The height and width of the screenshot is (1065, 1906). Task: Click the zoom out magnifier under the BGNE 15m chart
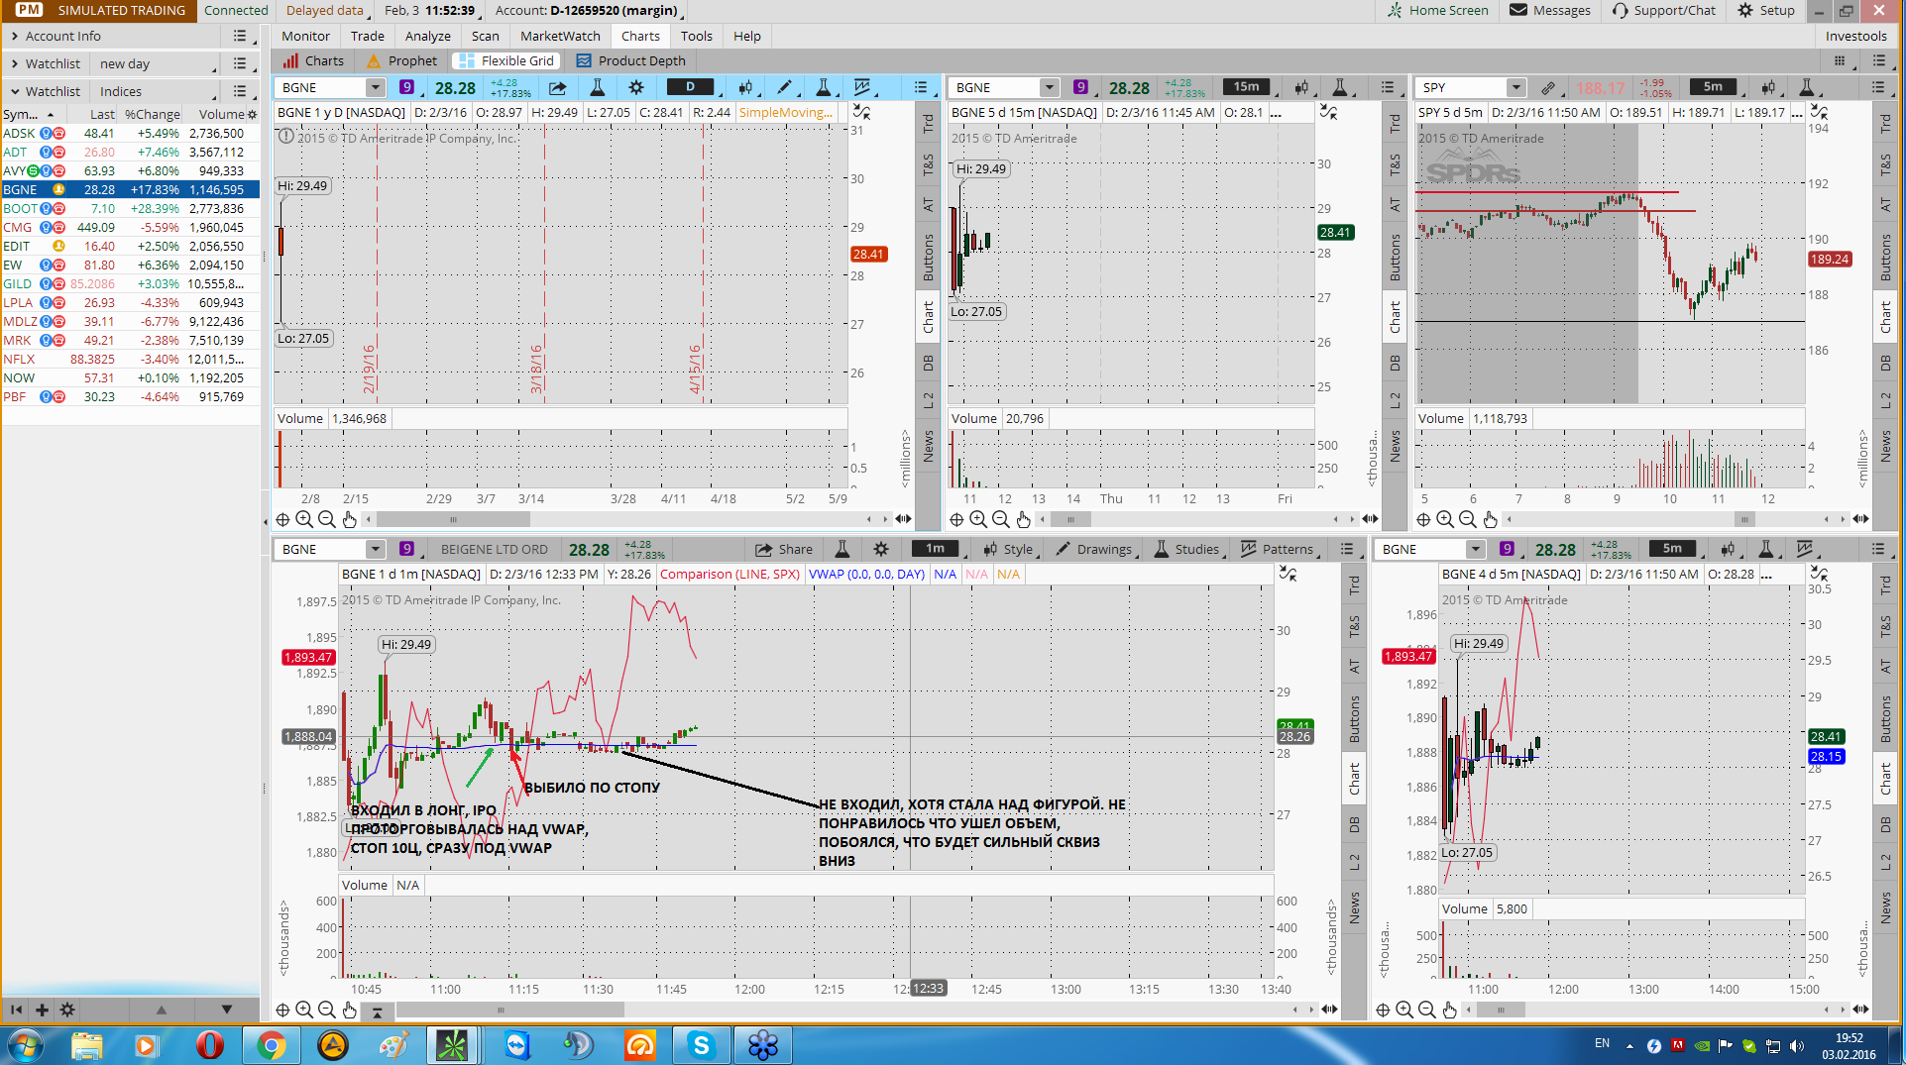pos(1000,519)
